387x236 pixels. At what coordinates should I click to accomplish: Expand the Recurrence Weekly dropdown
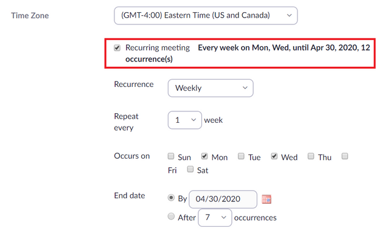click(x=211, y=88)
